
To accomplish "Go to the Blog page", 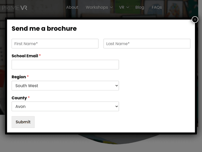I will [140, 7].
